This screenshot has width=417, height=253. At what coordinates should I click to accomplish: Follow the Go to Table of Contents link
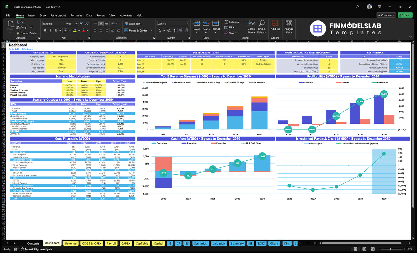point(21,49)
